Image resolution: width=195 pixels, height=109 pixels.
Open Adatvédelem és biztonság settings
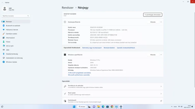click(14, 58)
